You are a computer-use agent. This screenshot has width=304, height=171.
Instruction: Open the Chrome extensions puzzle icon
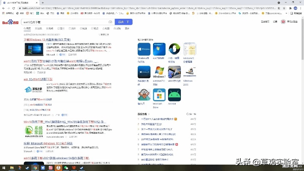pyautogui.click(x=290, y=8)
